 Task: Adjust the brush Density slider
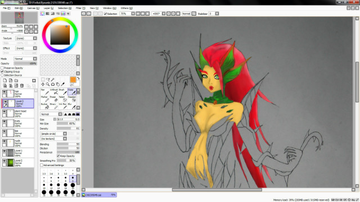tap(68, 128)
